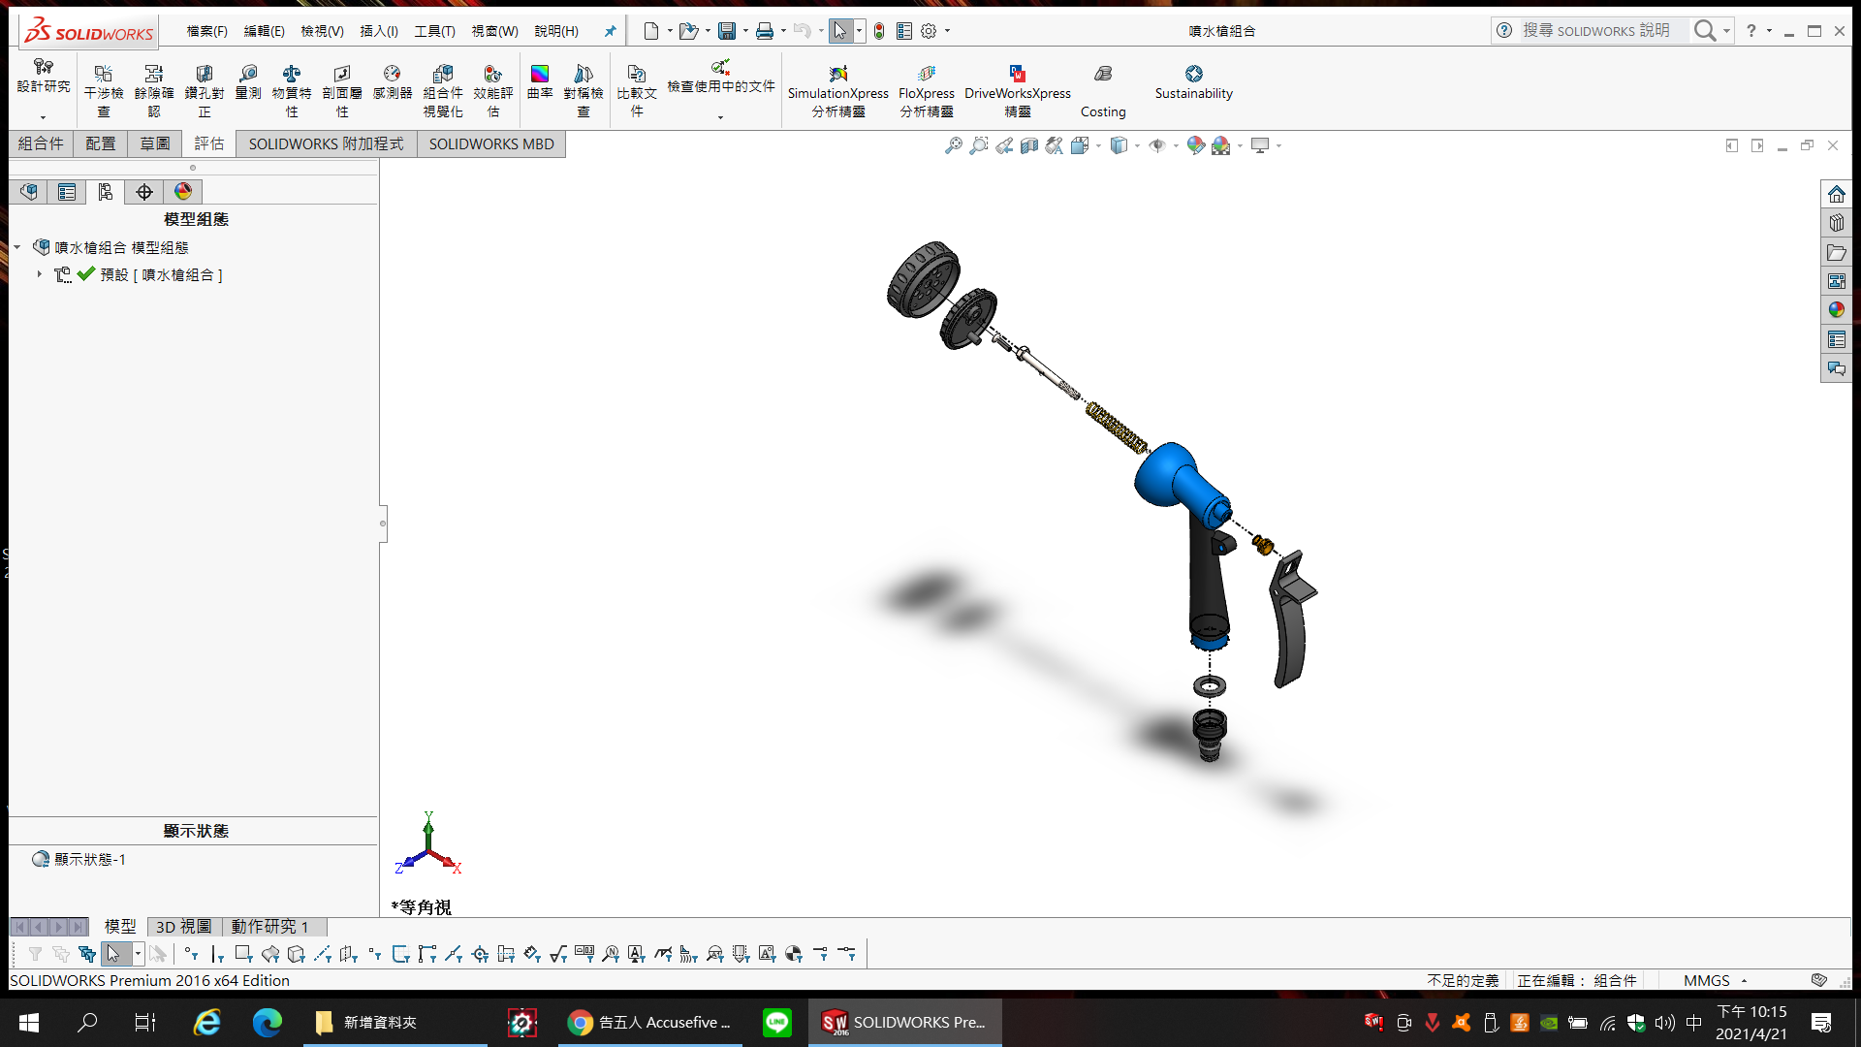The image size is (1861, 1047).
Task: Create a new document
Action: (x=651, y=31)
